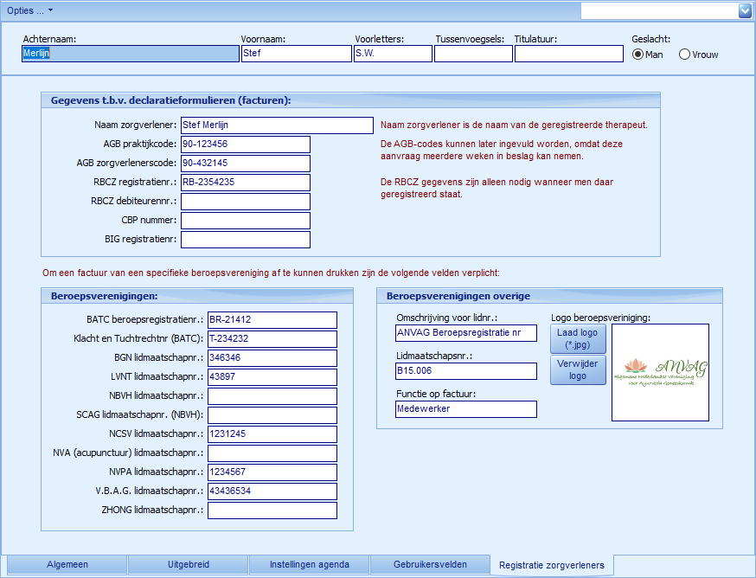The image size is (756, 578).
Task: Click the Functie op factuur field
Action: 465,409
